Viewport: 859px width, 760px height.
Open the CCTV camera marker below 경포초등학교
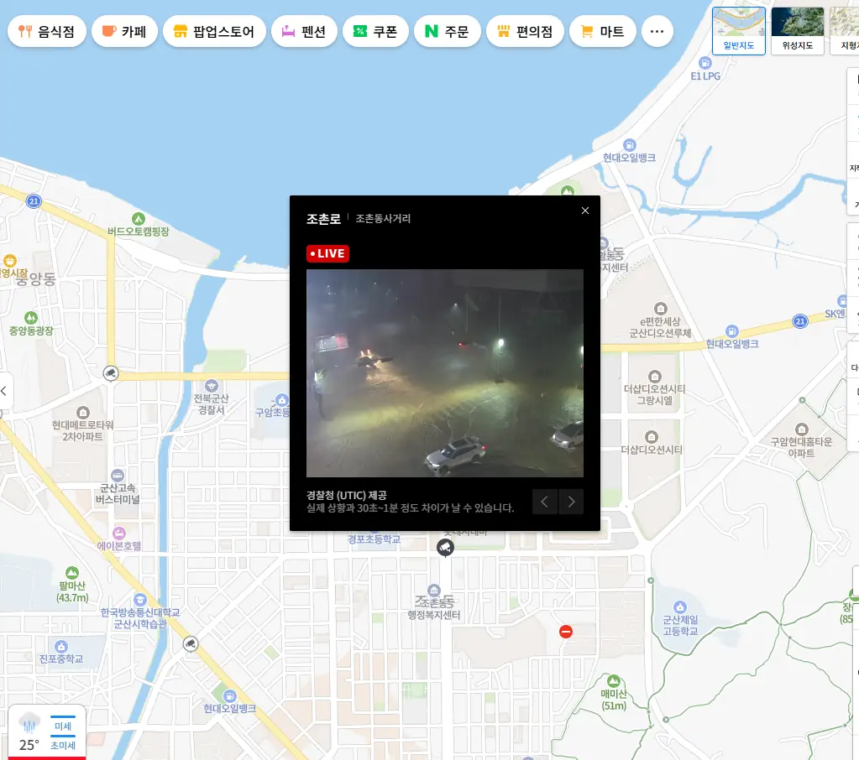(x=445, y=548)
